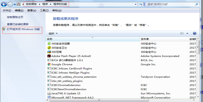
Task: Click the vertical scrollbar up arrow
Action: [x=198, y=38]
